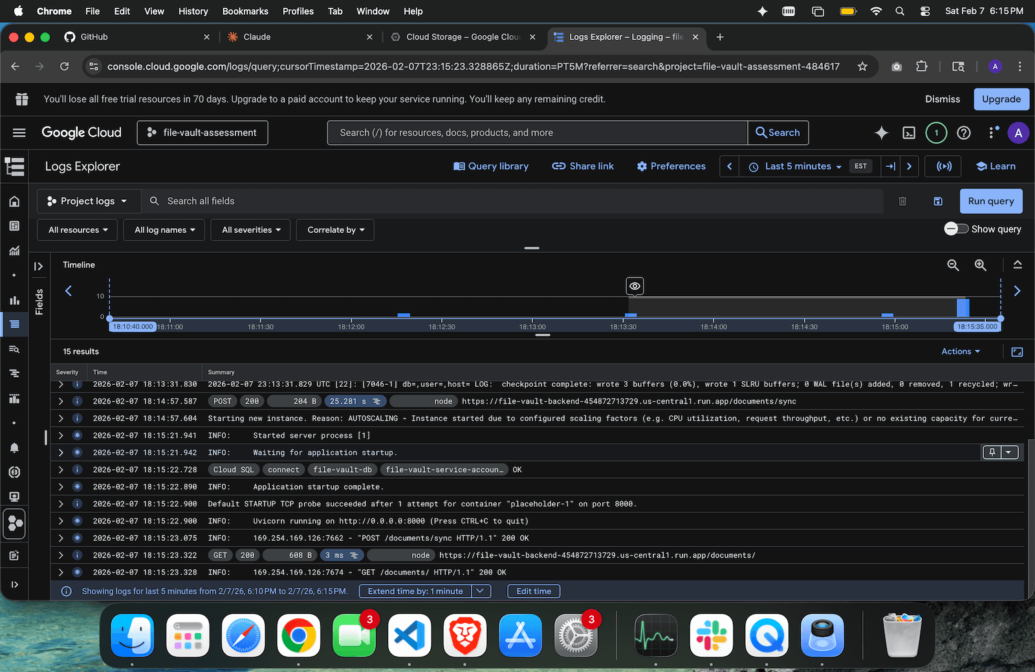Expand results to full screen via corner icon

1017,351
